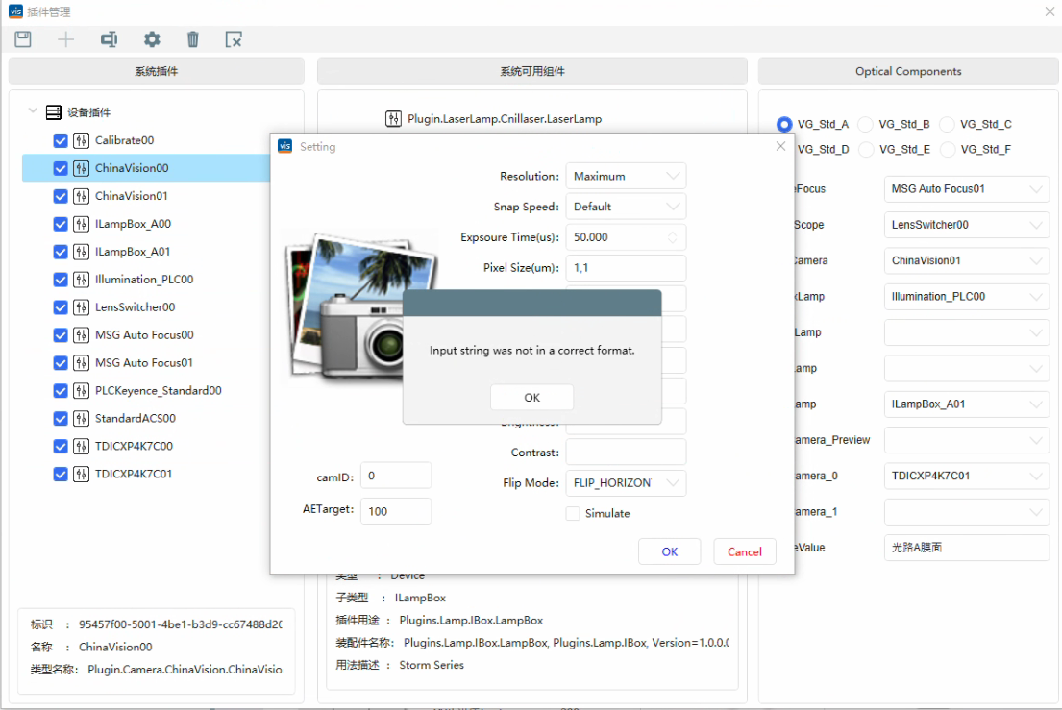Click the Optical Components panel header
Viewport: 1062px width, 710px height.
click(908, 71)
